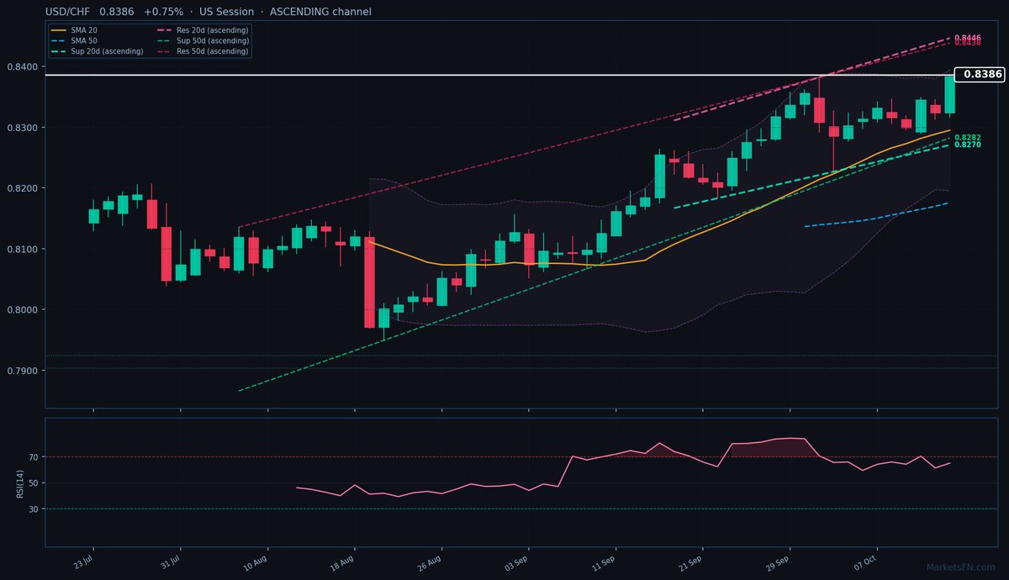Click the 0.8100 price axis label

pyautogui.click(x=23, y=250)
